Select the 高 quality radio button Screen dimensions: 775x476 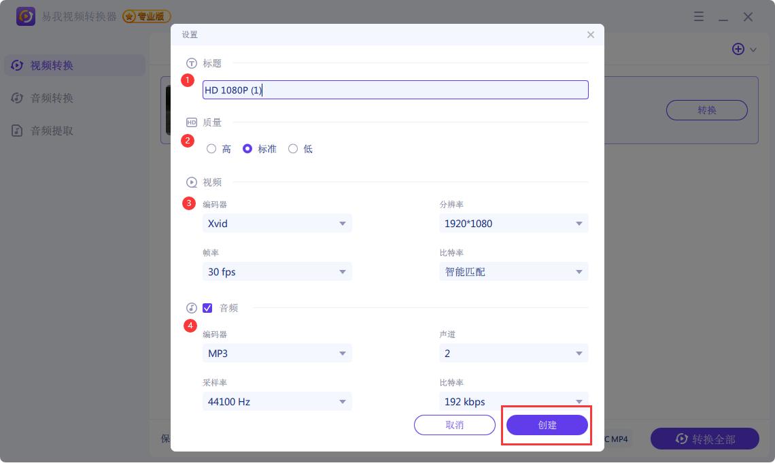pyautogui.click(x=211, y=148)
